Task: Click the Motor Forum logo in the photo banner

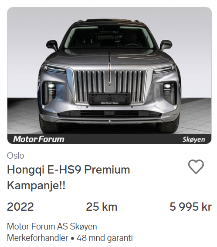Action: (x=39, y=139)
